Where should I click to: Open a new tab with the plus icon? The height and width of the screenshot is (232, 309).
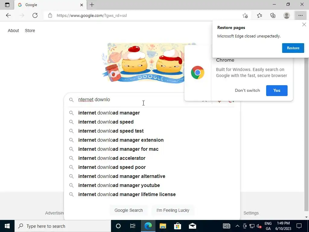pyautogui.click(x=92, y=5)
